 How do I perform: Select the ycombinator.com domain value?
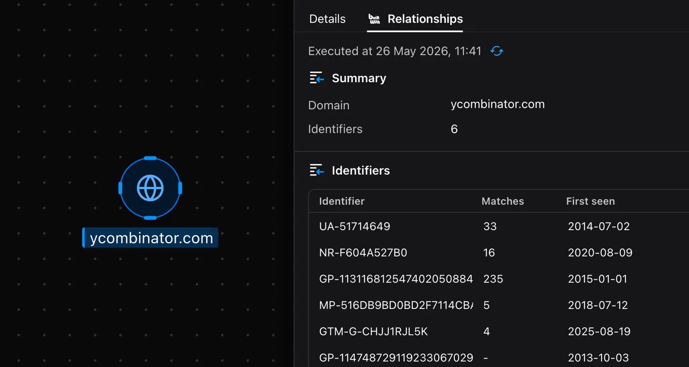497,104
